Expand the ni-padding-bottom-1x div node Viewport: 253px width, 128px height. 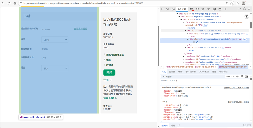tap(187, 34)
